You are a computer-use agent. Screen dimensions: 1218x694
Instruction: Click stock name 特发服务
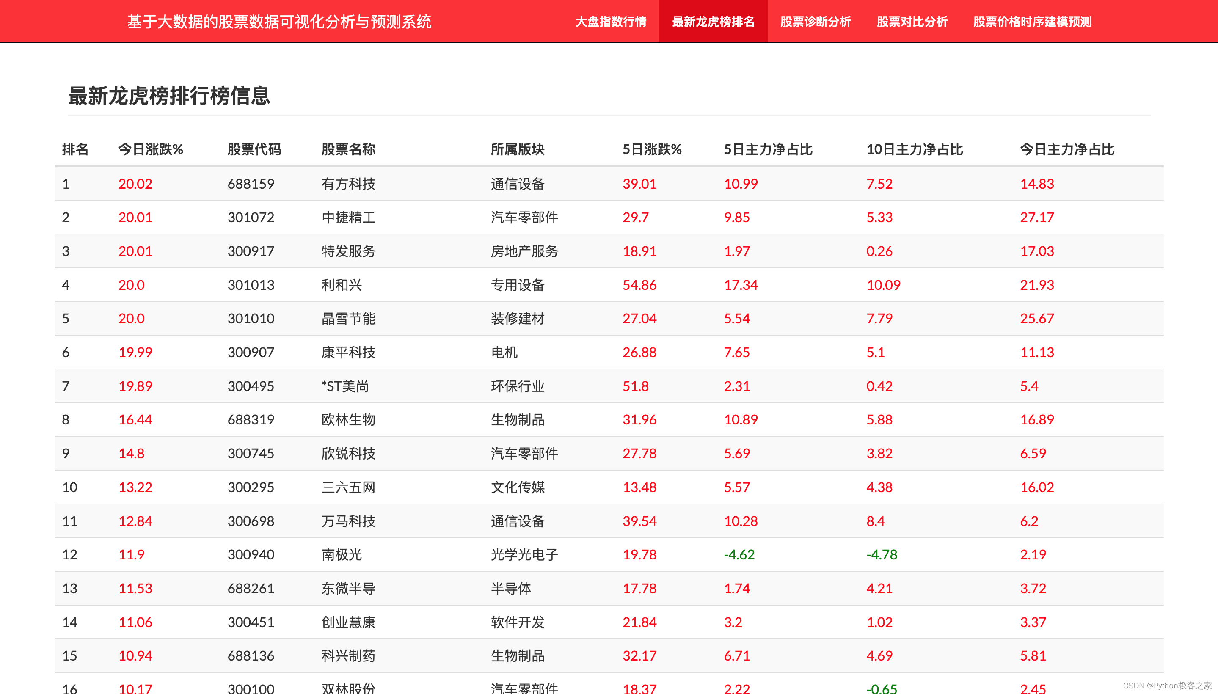(x=348, y=251)
